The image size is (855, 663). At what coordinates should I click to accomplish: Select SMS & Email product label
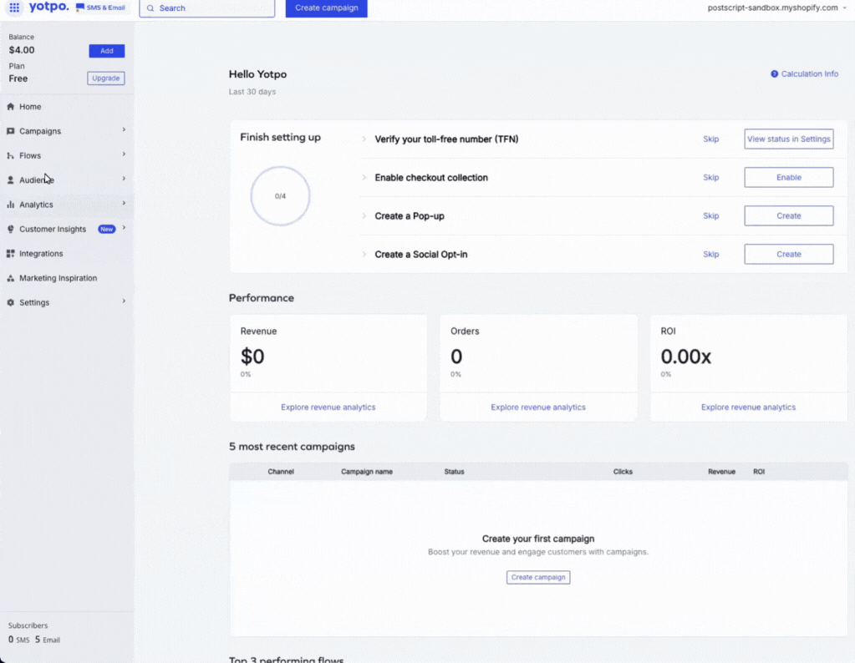(100, 8)
